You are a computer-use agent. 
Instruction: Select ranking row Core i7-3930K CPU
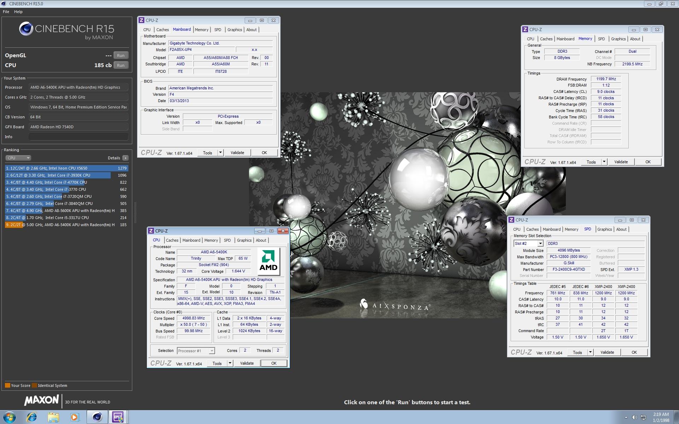point(66,175)
